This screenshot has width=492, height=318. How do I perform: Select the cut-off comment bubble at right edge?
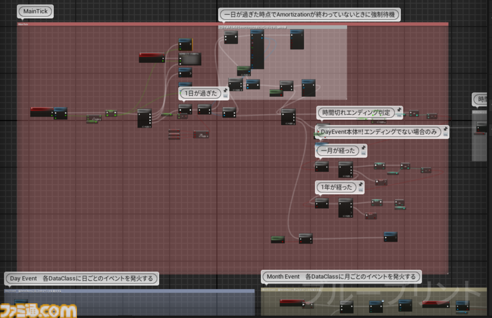click(482, 99)
